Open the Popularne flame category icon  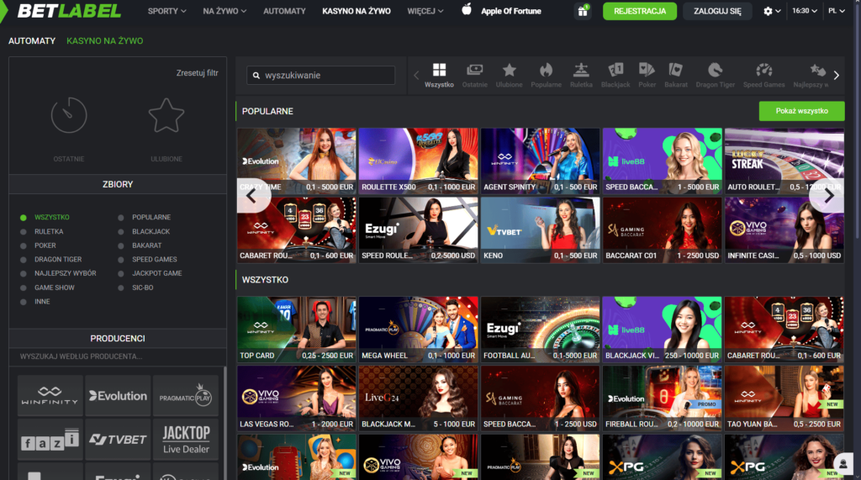[x=546, y=71]
